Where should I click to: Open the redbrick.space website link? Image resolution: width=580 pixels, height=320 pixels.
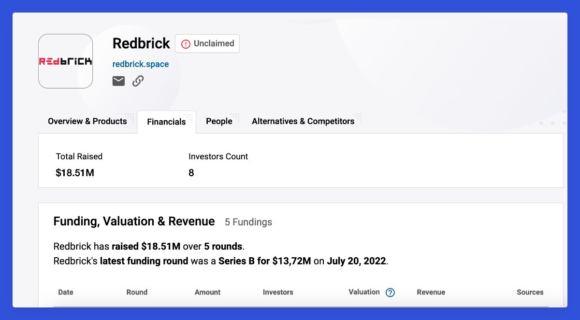pos(141,64)
